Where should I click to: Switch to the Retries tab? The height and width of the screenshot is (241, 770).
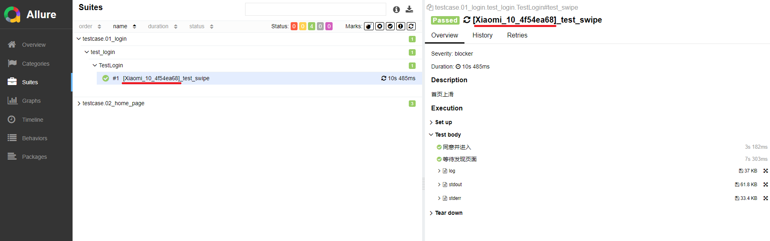[x=517, y=35]
